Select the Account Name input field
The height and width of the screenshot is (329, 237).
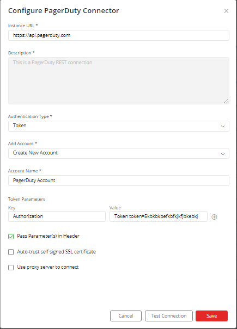tap(119, 181)
